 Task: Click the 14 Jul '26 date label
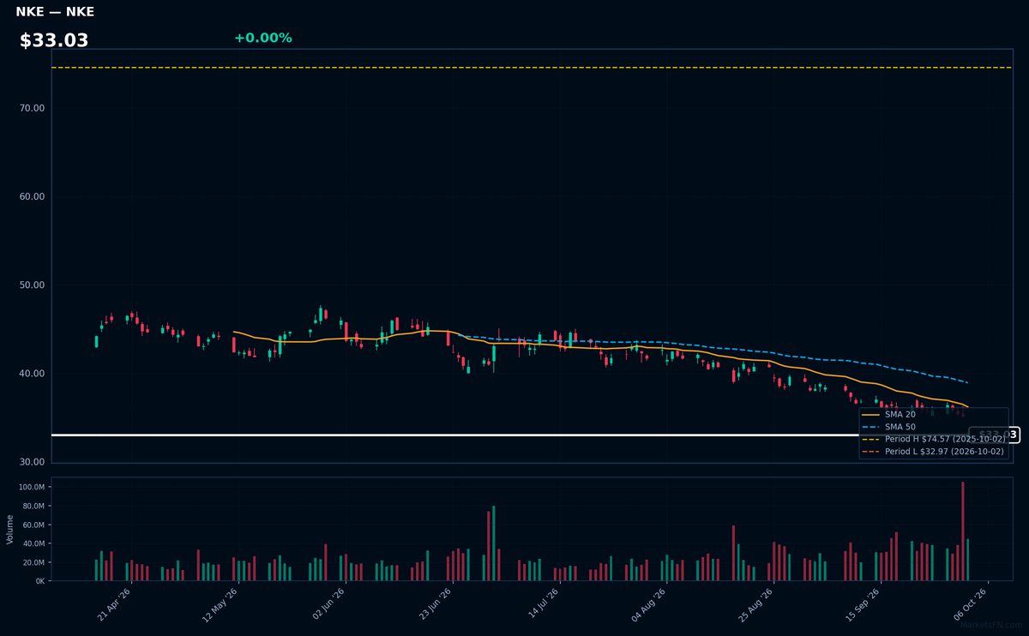click(x=543, y=604)
